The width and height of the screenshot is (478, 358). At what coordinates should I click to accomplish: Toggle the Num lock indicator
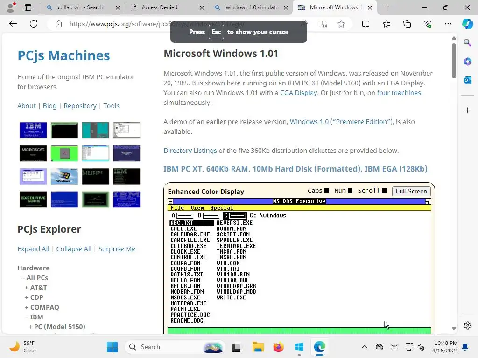pyautogui.click(x=350, y=191)
